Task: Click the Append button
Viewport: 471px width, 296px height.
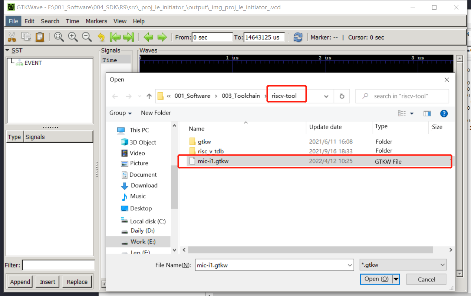Action: (20, 282)
